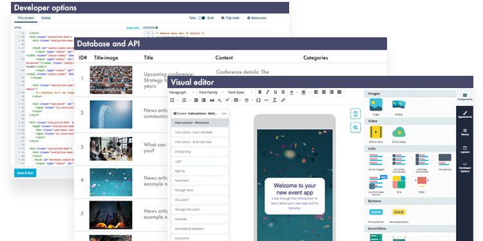Switch to the Global tab

(46, 18)
